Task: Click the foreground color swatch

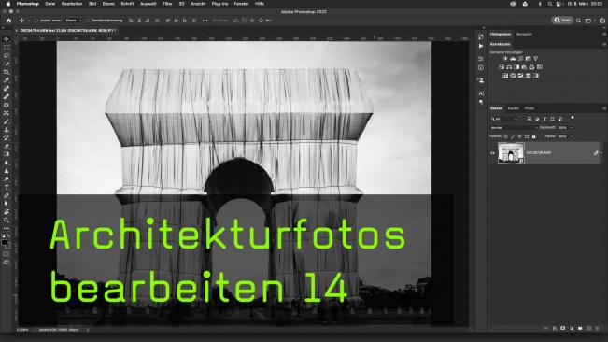Action: coord(5,242)
